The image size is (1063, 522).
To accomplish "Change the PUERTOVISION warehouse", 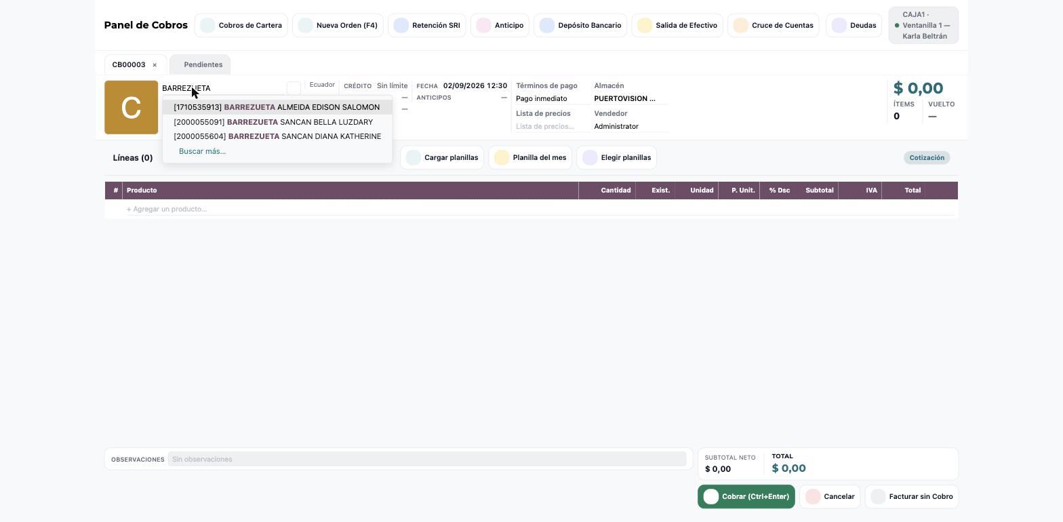I will [631, 98].
